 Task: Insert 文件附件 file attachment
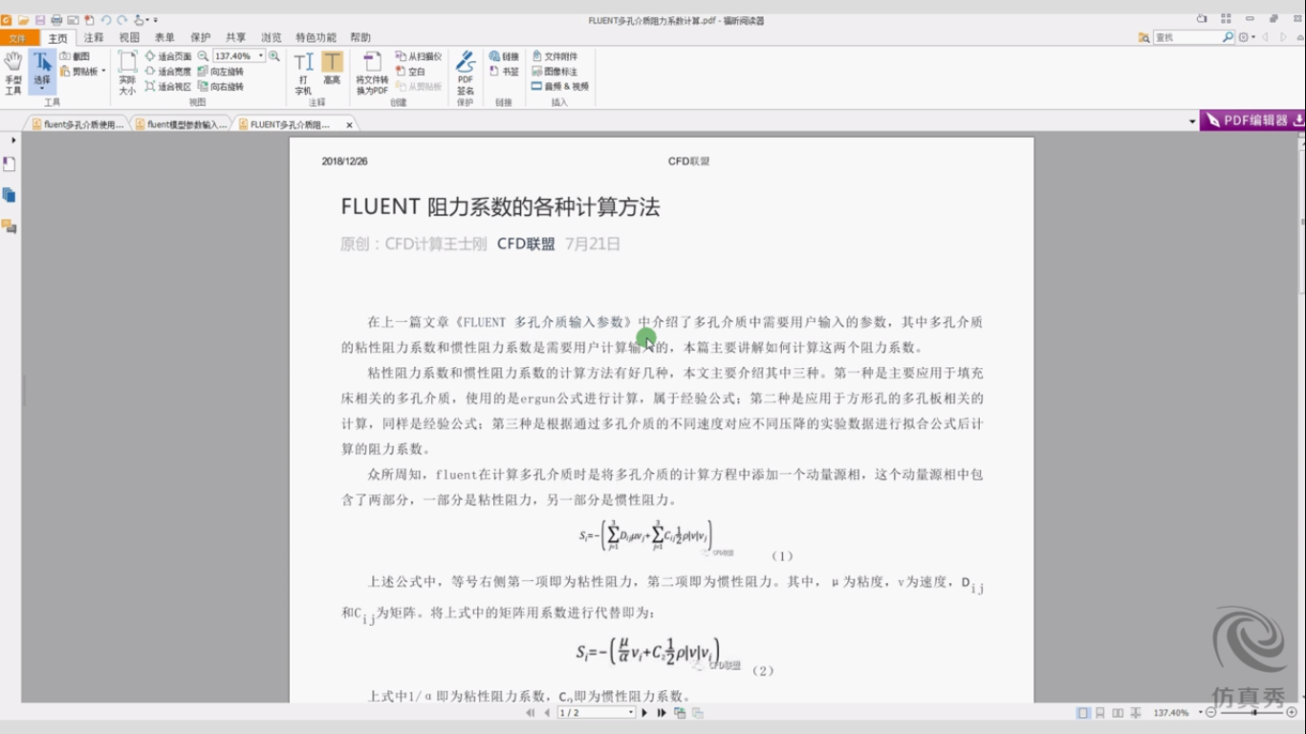tap(555, 56)
